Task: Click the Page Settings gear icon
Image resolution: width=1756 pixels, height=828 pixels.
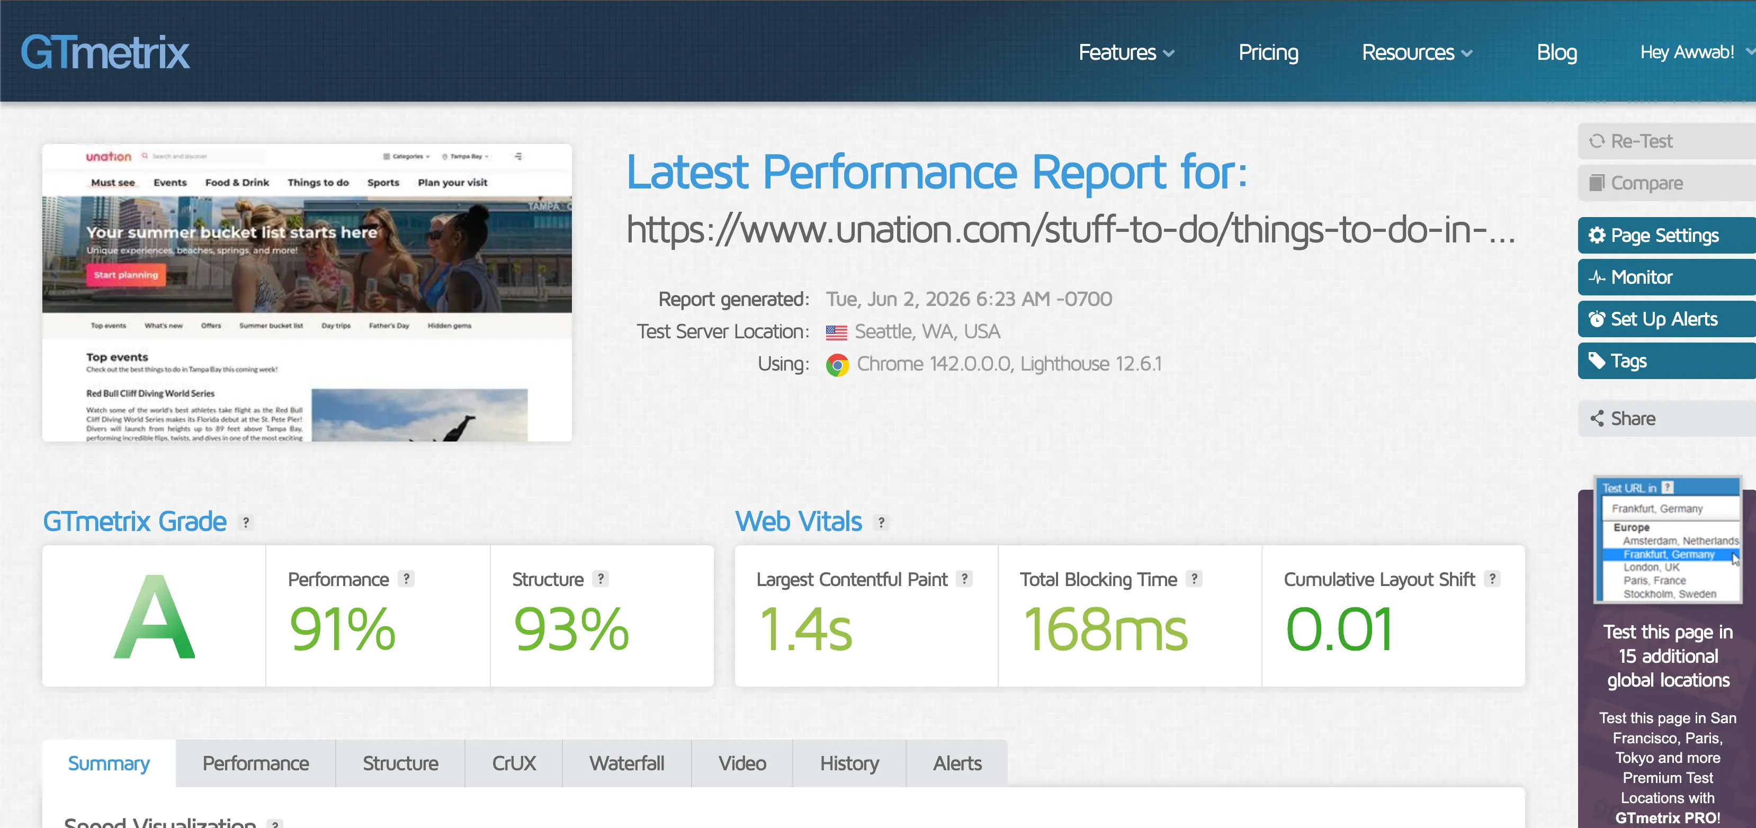Action: click(x=1597, y=235)
